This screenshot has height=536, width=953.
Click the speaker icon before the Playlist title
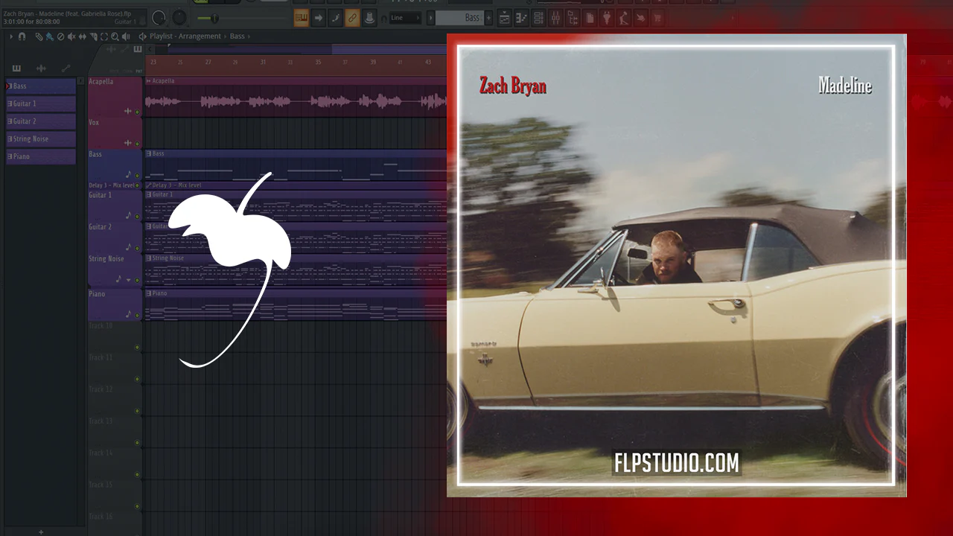pos(142,36)
